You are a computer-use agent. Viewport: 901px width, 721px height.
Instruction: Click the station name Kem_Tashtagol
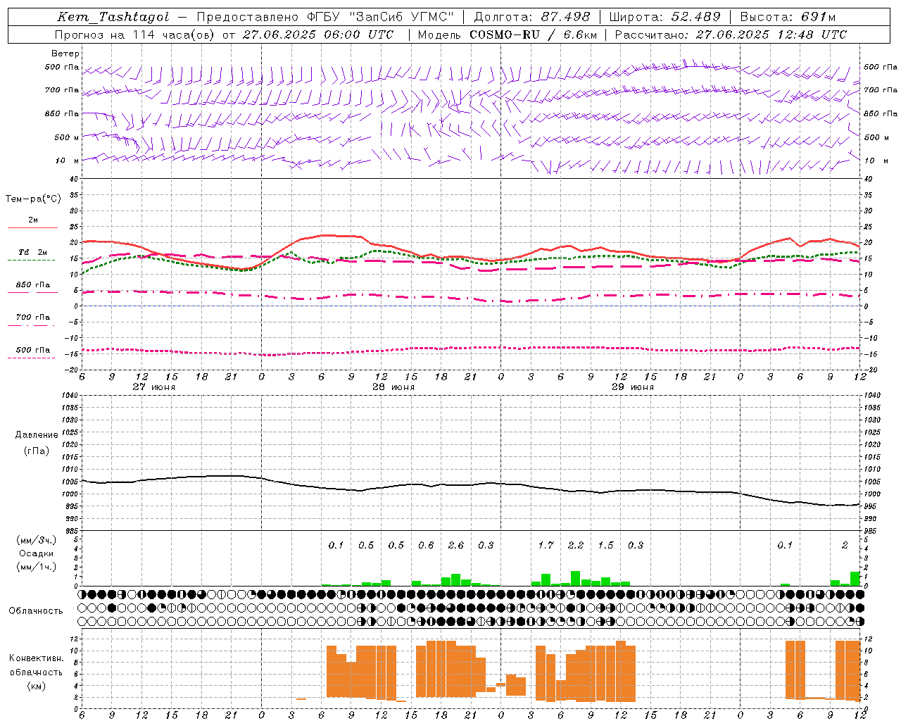pos(113,17)
